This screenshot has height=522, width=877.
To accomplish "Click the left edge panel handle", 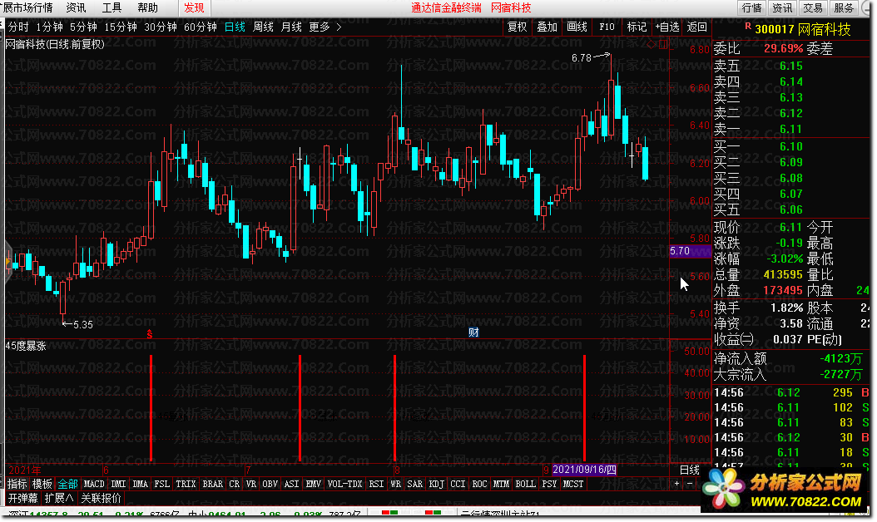I will pyautogui.click(x=7, y=262).
